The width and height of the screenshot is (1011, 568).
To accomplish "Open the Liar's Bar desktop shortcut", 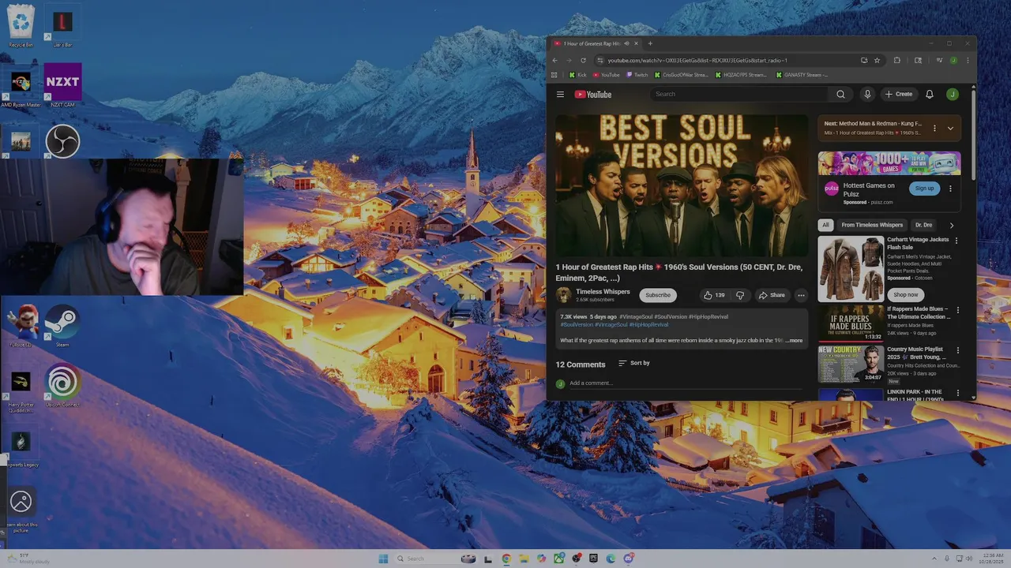I will pos(62,26).
